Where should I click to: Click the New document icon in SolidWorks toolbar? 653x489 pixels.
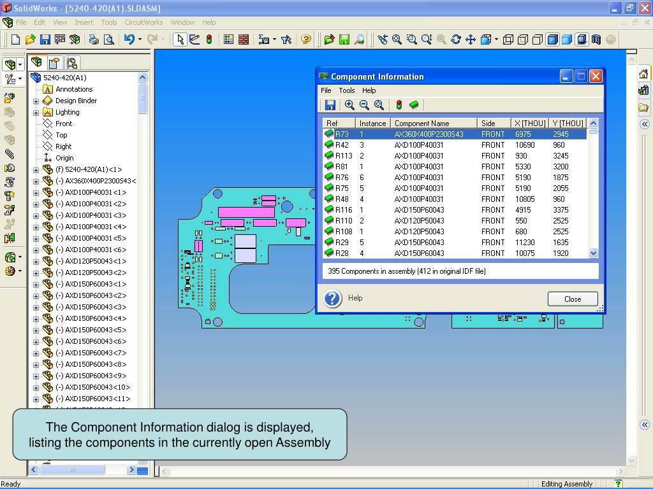(15, 39)
